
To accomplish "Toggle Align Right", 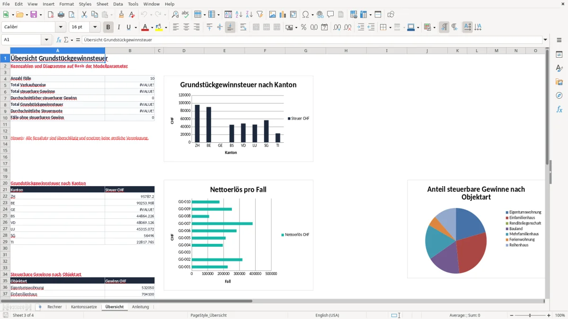I will (x=196, y=27).
